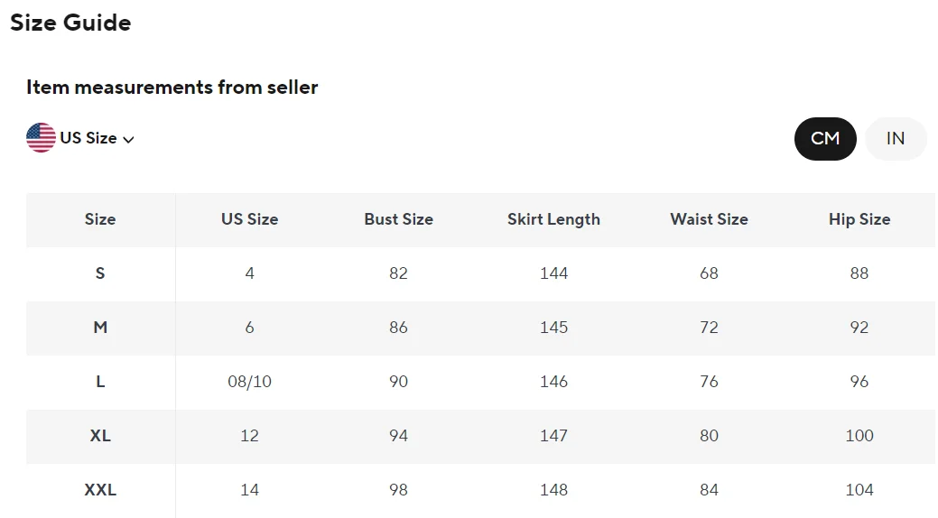Switch measurements to CM
The image size is (938, 518).
(x=825, y=139)
